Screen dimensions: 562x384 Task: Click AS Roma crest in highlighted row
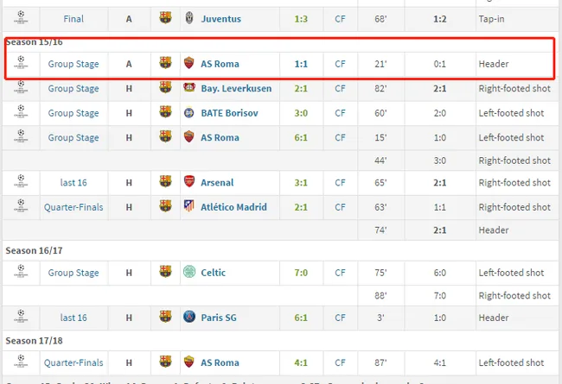pos(188,63)
